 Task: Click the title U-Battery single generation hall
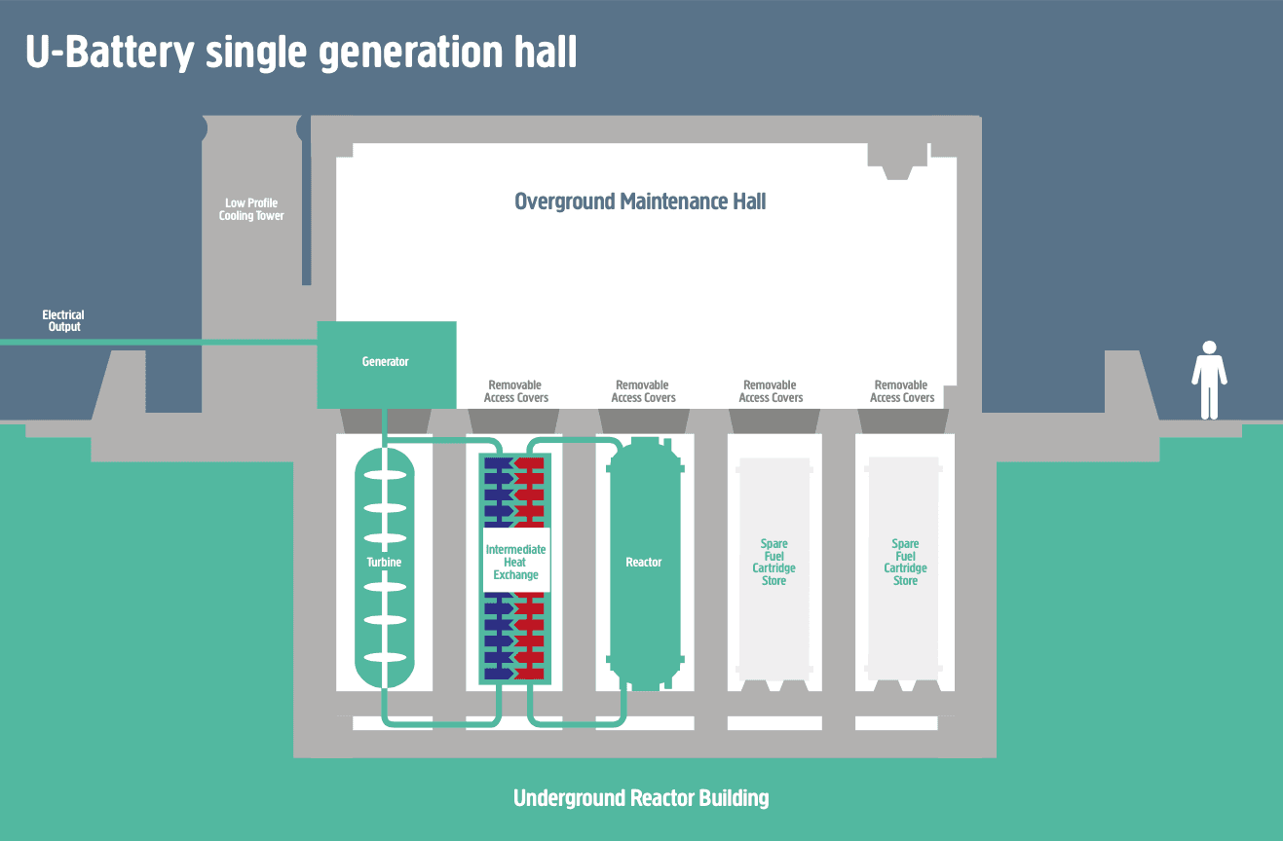click(300, 54)
